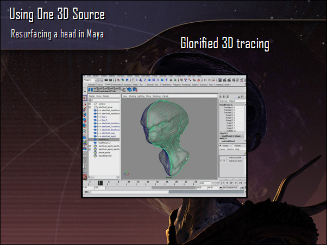Toggle the Auto Key icon beside character set

tap(242, 188)
